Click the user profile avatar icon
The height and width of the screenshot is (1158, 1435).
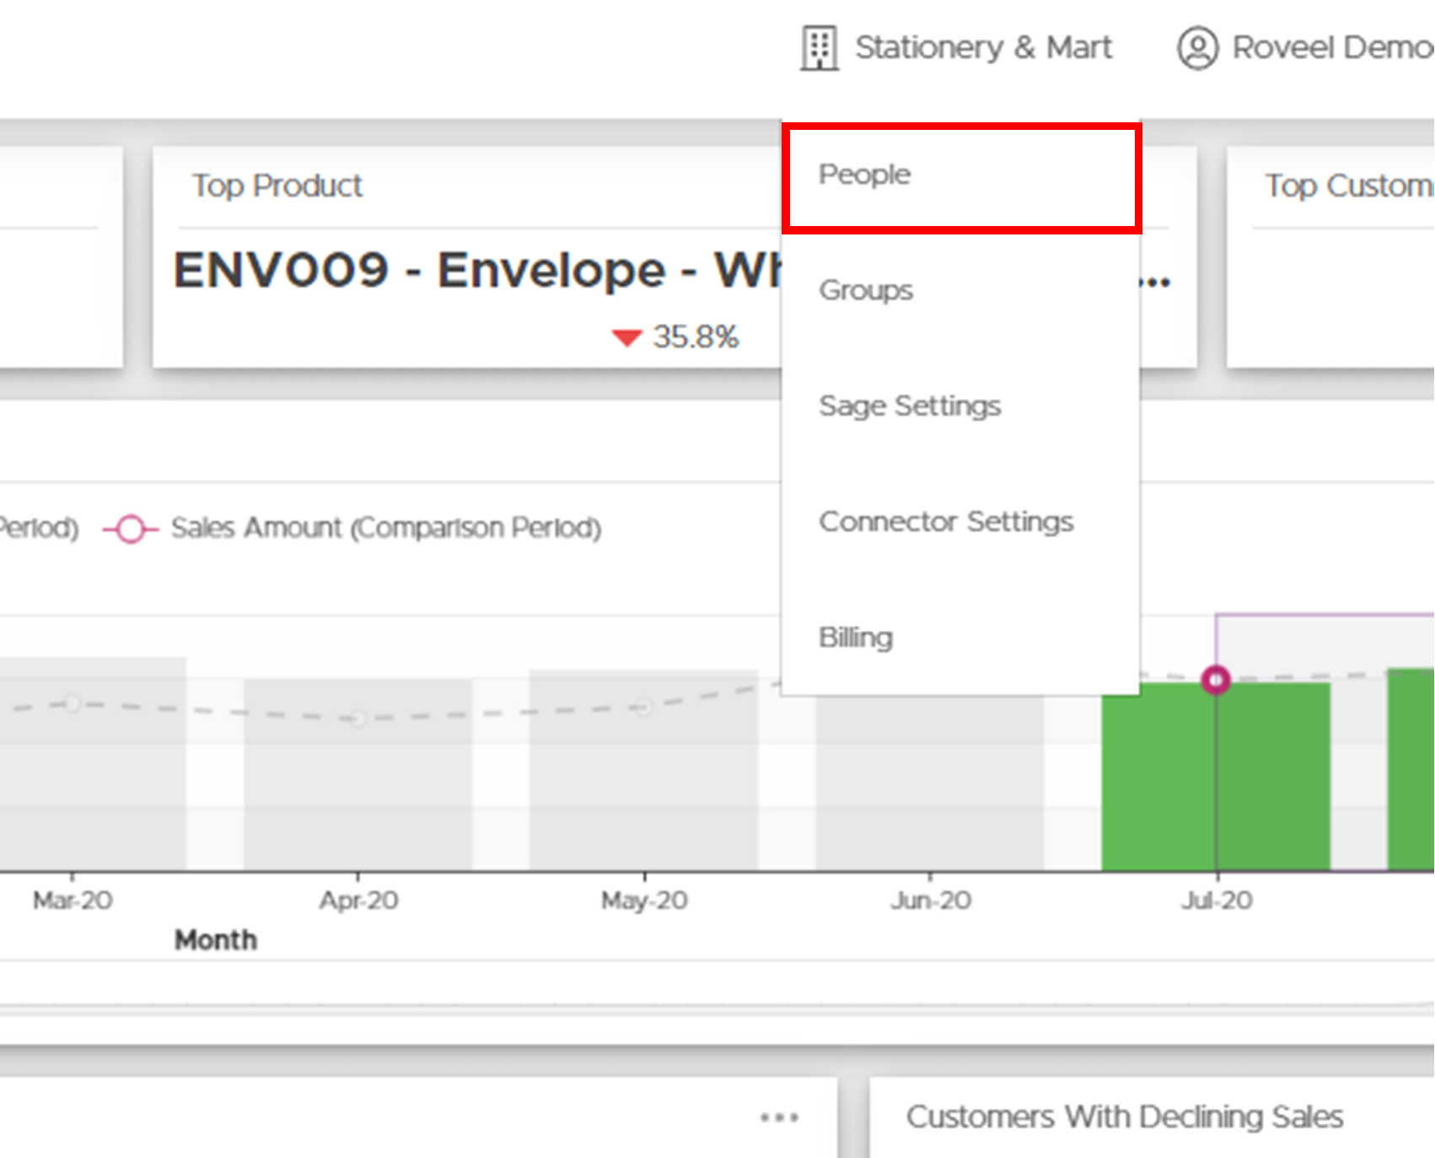(x=1197, y=48)
